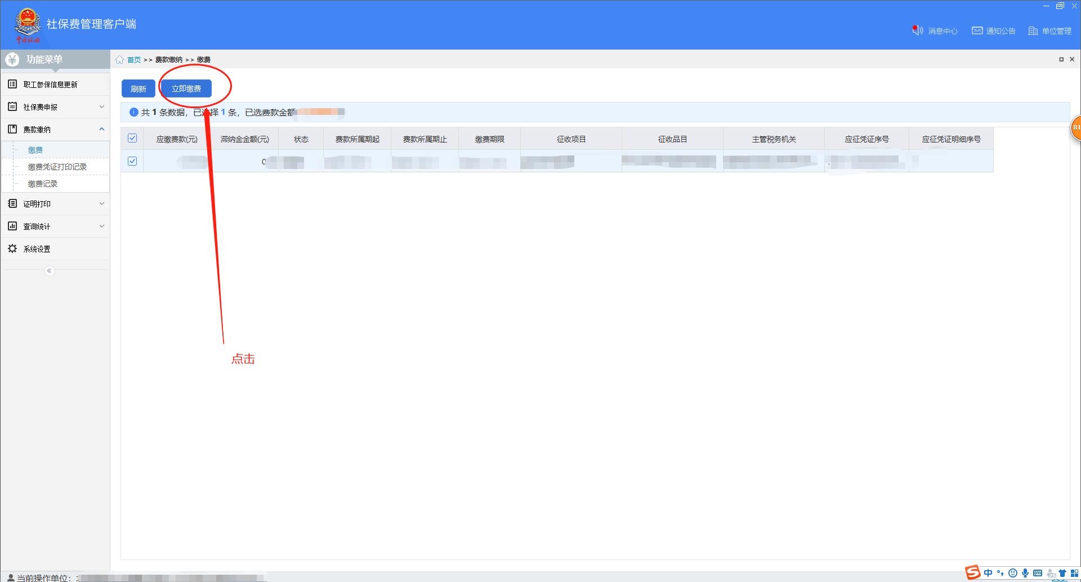Open the emoji smiley in IME bar
The height and width of the screenshot is (582, 1081).
pos(1012,573)
